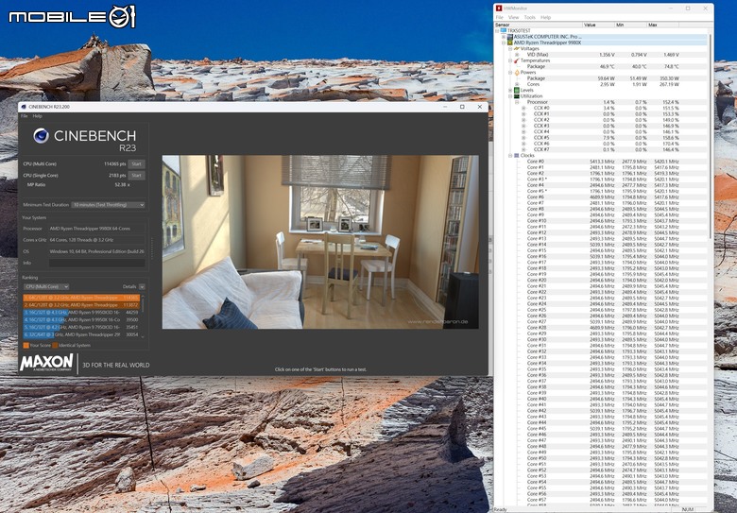Click the Sensor column header
Screen dimensions: 737x513
point(539,25)
